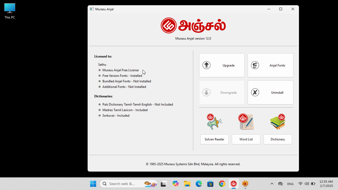Open the Word List tool
Viewport: 338px width, 190px height.
(246, 139)
